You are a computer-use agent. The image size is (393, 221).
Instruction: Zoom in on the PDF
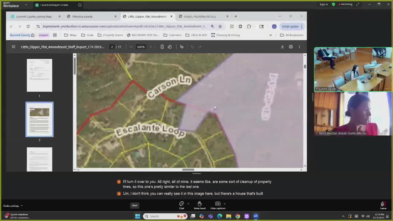(x=151, y=47)
